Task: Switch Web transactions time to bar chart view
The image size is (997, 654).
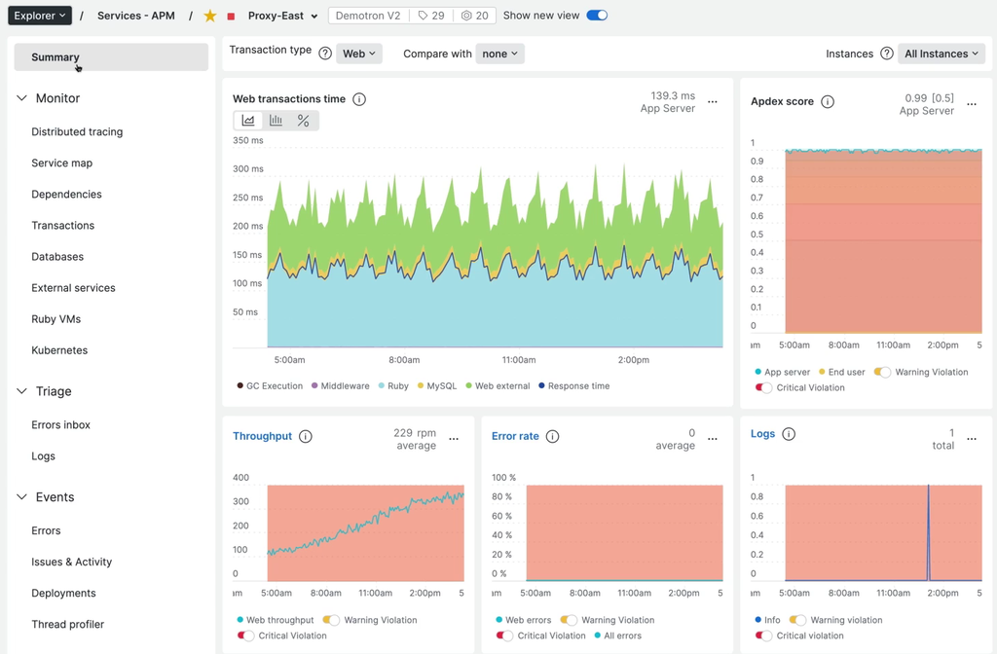Action: (276, 120)
